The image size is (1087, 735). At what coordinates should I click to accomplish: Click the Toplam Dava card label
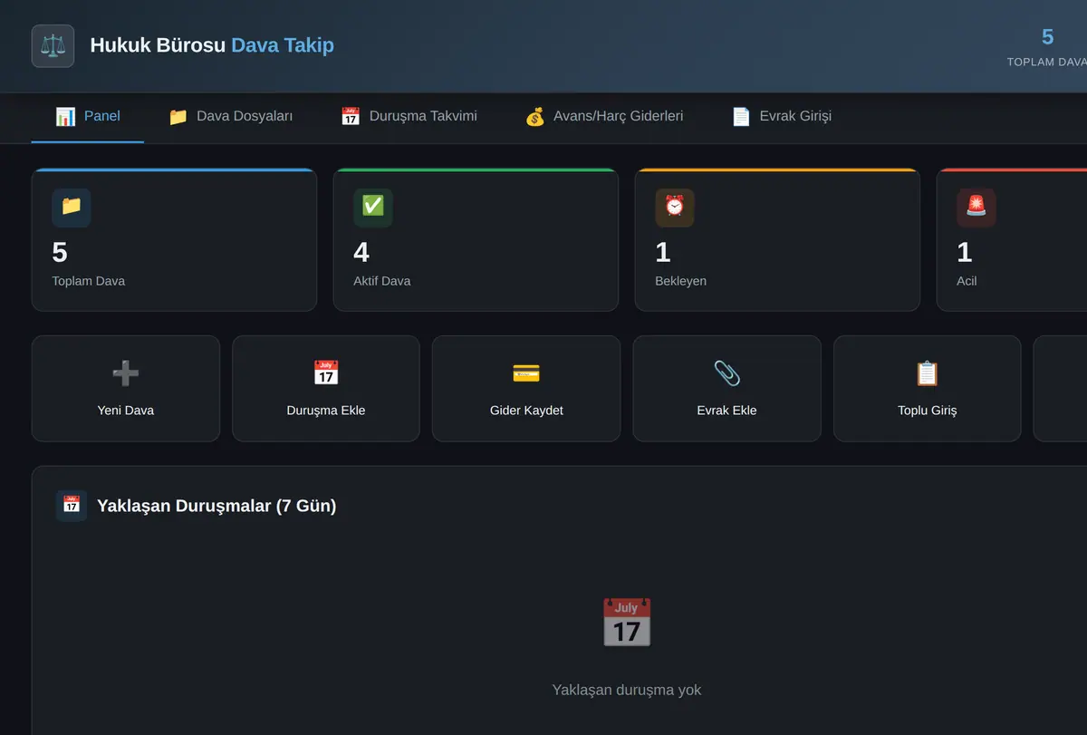coord(89,281)
